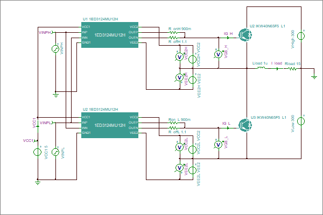Click the 'U2 IKW40N65F5 L1' label
This screenshot has height=215, width=323.
pyautogui.click(x=268, y=26)
